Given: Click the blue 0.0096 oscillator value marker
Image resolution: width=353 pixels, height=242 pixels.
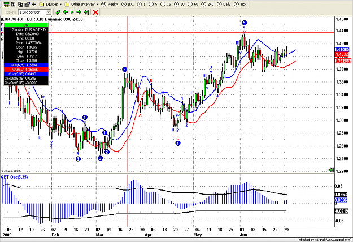Looking at the screenshot, I should tap(341, 200).
